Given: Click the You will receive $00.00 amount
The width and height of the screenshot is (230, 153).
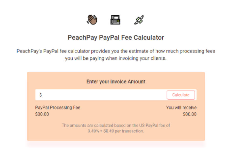Looking at the screenshot, I should pyautogui.click(x=190, y=114).
